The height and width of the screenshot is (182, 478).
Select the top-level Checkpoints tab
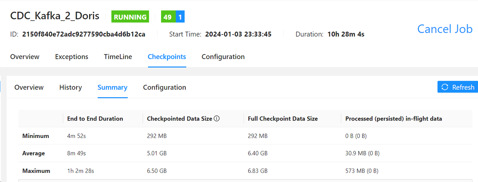[x=167, y=57]
